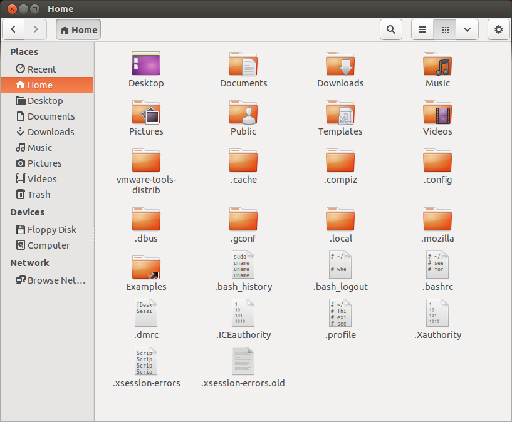Open the gear settings menu
This screenshot has width=512, height=422.
(499, 29)
